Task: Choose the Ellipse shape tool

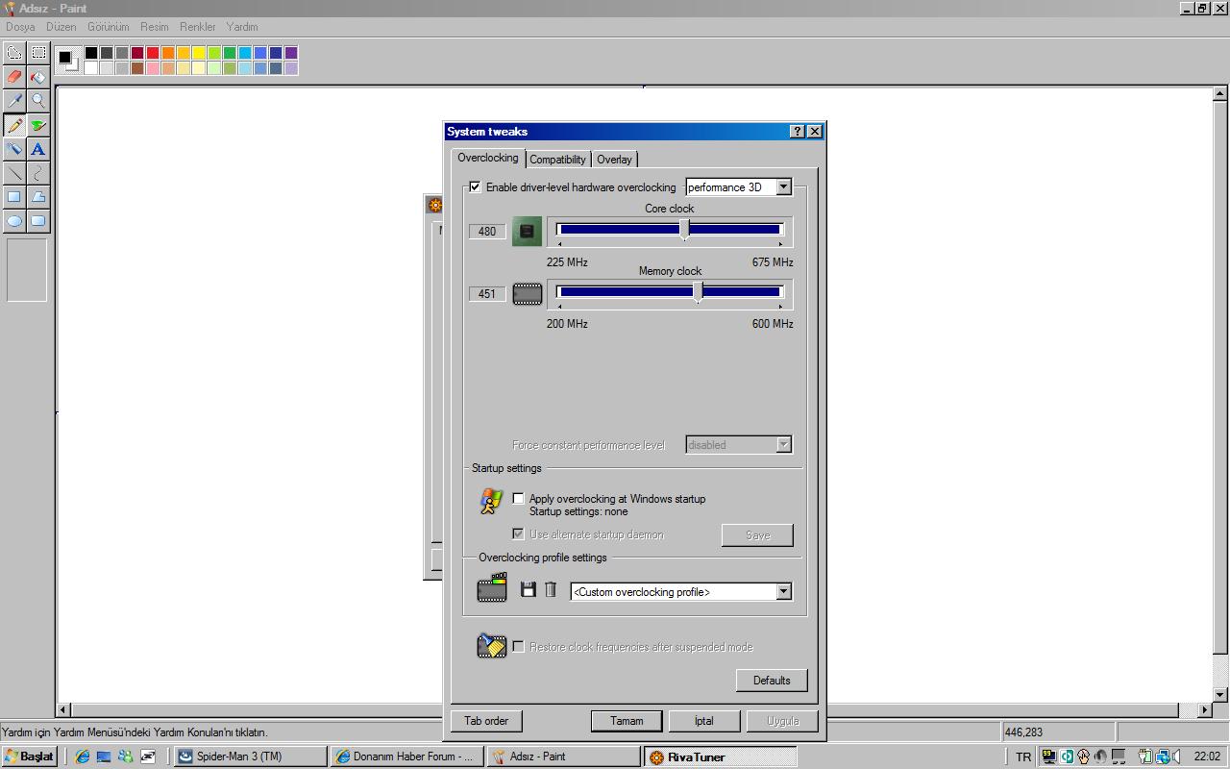Action: coord(14,221)
